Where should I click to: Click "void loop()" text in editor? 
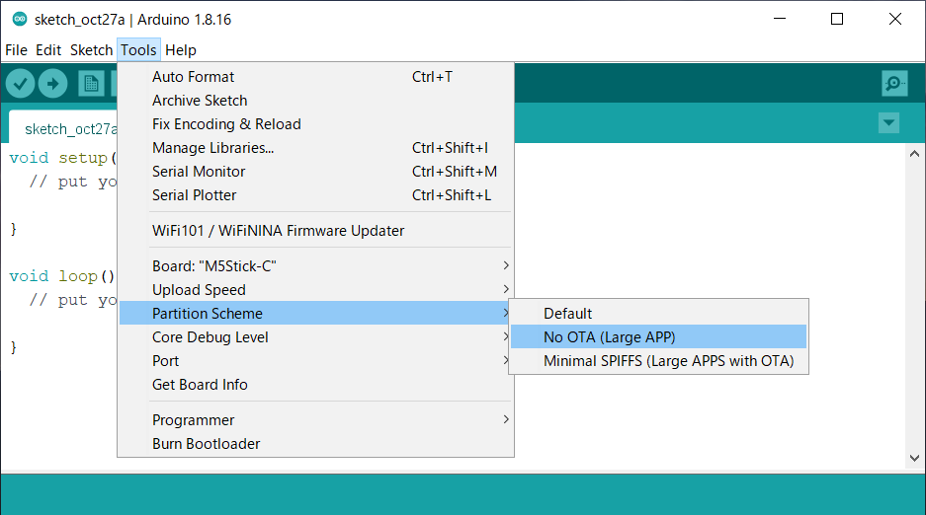tap(61, 276)
